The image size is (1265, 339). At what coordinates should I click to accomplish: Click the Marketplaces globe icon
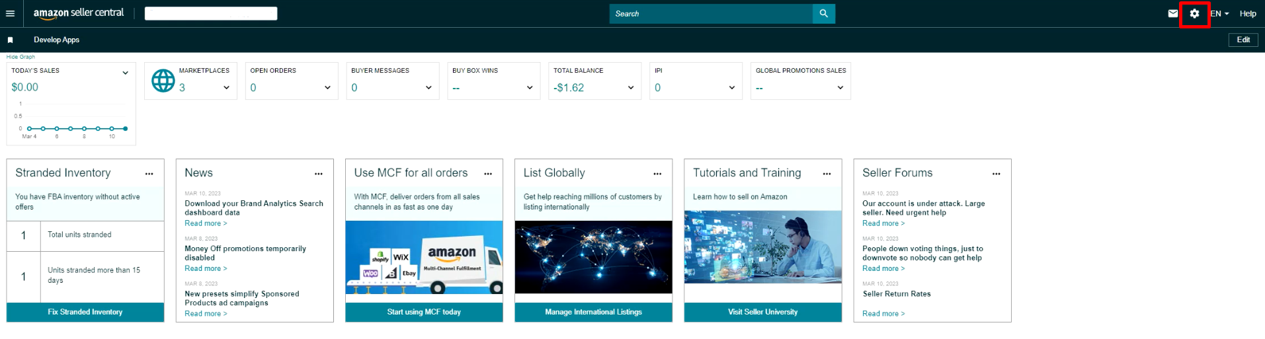pyautogui.click(x=163, y=81)
